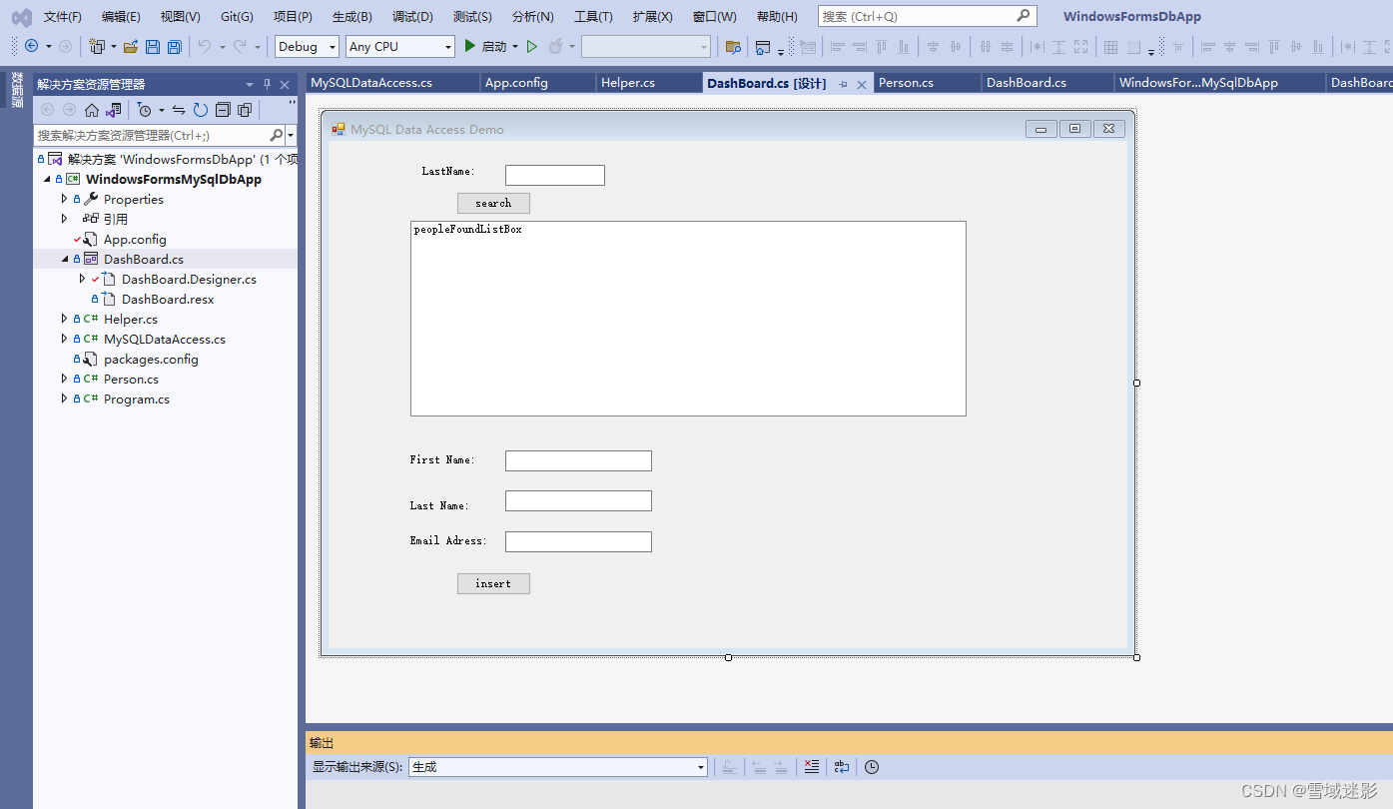
Task: Open the 调试(D) menu
Action: pyautogui.click(x=412, y=16)
